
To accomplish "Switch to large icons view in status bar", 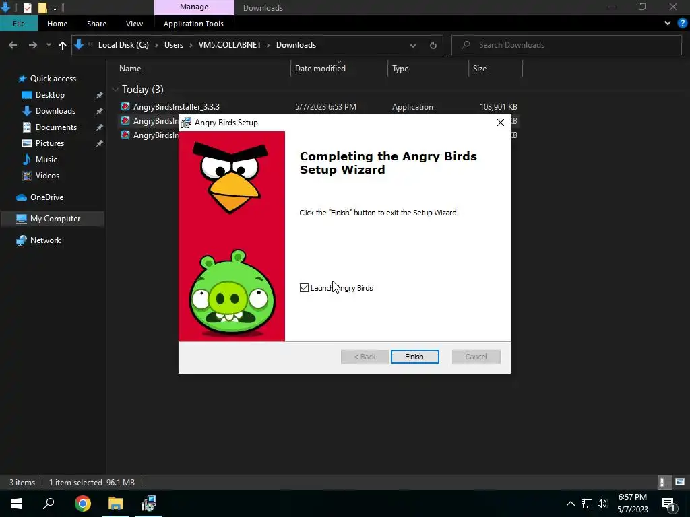I will [680, 482].
